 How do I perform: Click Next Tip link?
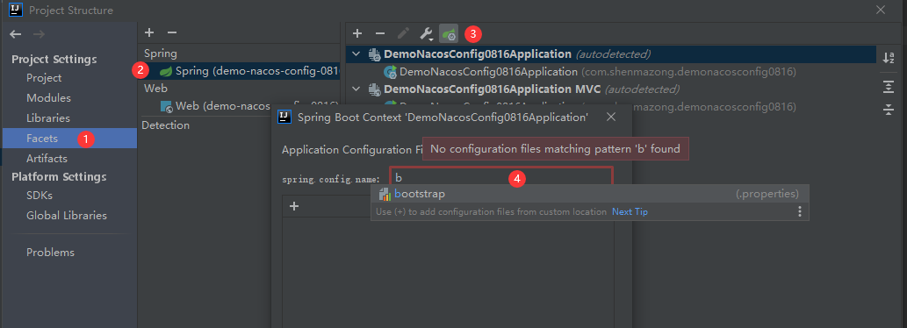tap(630, 212)
